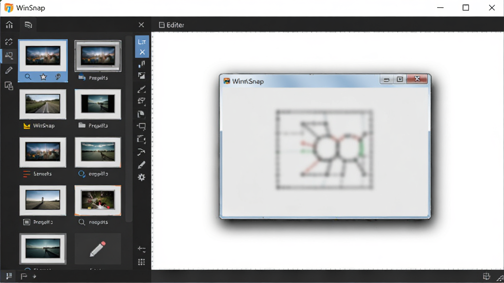
Task: Click the captured window's maximize button
Action: (x=400, y=79)
